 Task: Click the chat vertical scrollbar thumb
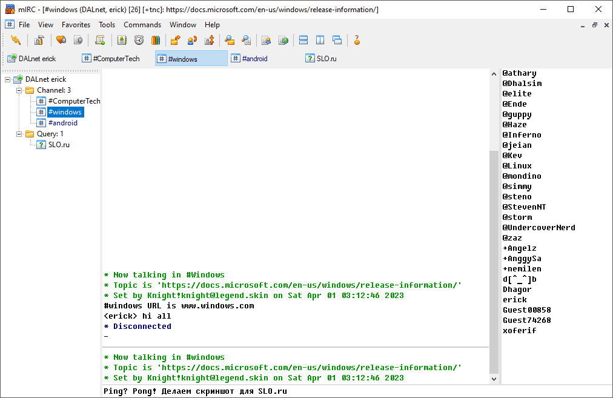click(x=494, y=262)
